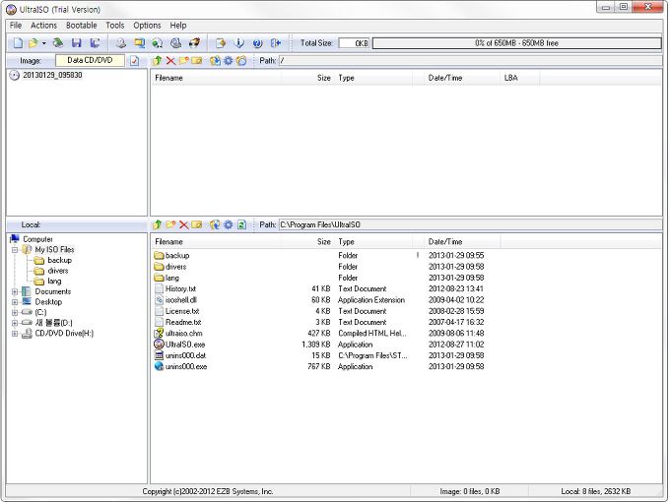The height and width of the screenshot is (502, 670).
Task: Click the Compress ISO yellow monitor icon
Action: click(x=139, y=42)
